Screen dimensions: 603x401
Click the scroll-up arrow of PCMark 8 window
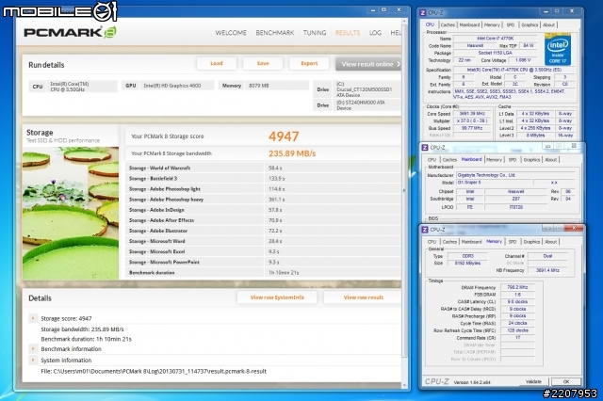(x=404, y=21)
